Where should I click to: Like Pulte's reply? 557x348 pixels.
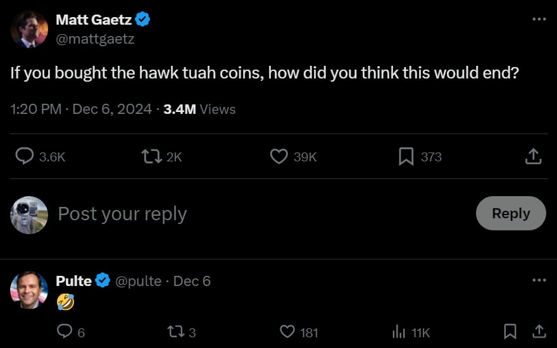click(287, 332)
